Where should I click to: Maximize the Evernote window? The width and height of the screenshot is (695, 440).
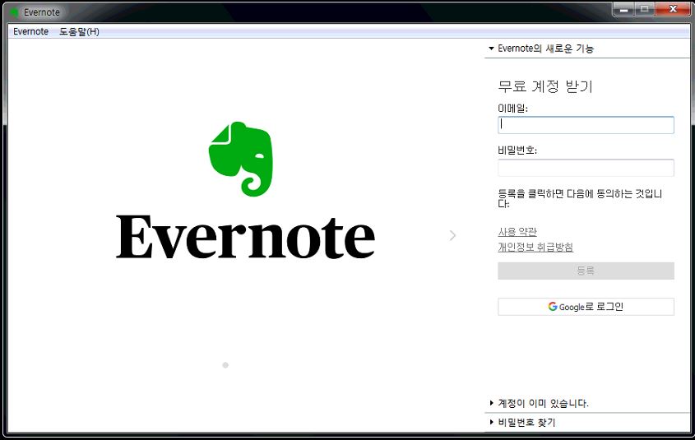coord(645,9)
